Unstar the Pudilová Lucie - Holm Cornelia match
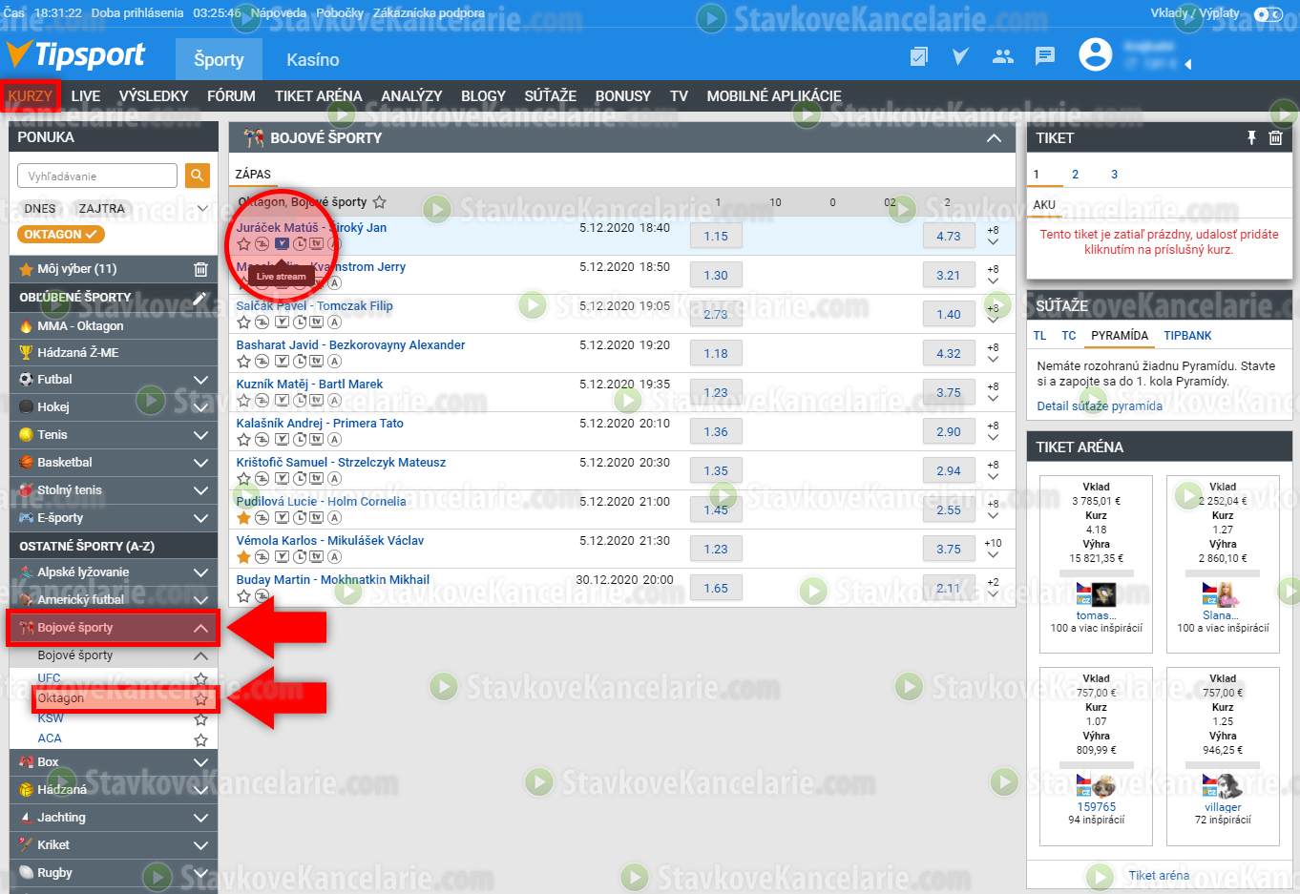The image size is (1300, 894). click(243, 517)
